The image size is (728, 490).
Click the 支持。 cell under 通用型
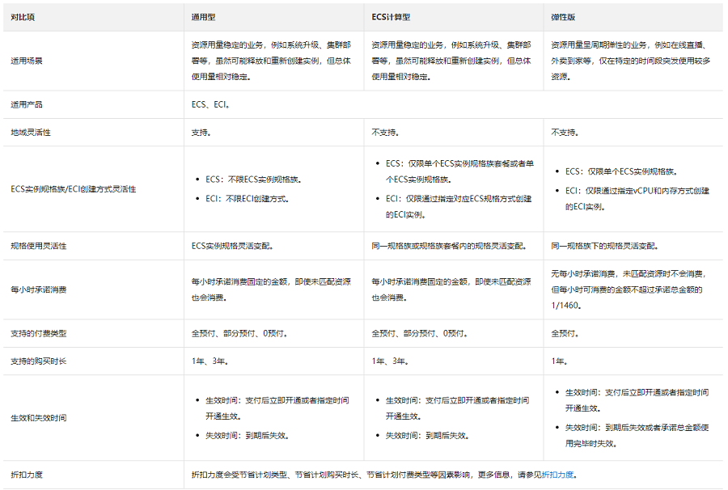201,133
